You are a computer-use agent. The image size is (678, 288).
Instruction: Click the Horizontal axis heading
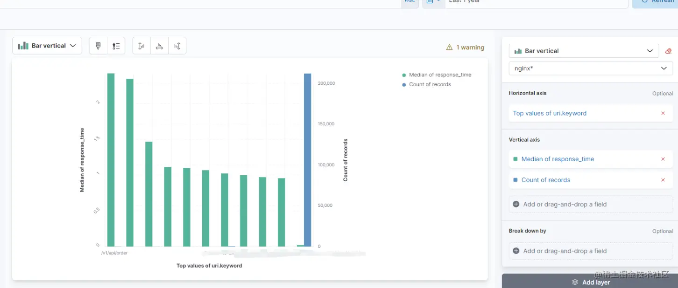click(528, 93)
